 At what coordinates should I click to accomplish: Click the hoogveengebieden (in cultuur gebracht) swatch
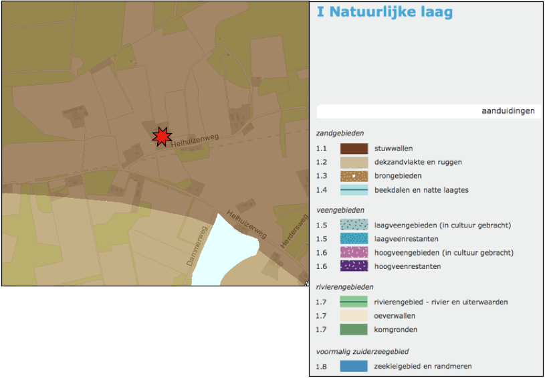coord(354,252)
